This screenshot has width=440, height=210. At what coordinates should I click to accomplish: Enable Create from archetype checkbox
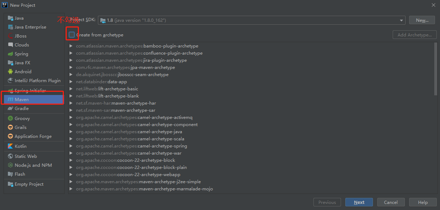(x=72, y=35)
